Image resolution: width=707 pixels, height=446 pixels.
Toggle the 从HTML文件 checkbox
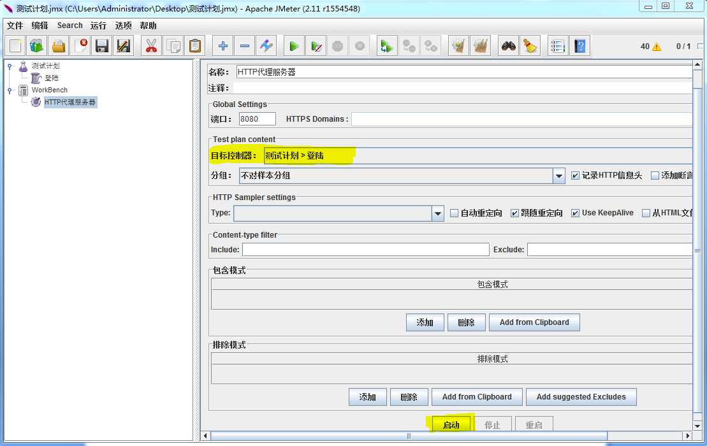pyautogui.click(x=646, y=213)
